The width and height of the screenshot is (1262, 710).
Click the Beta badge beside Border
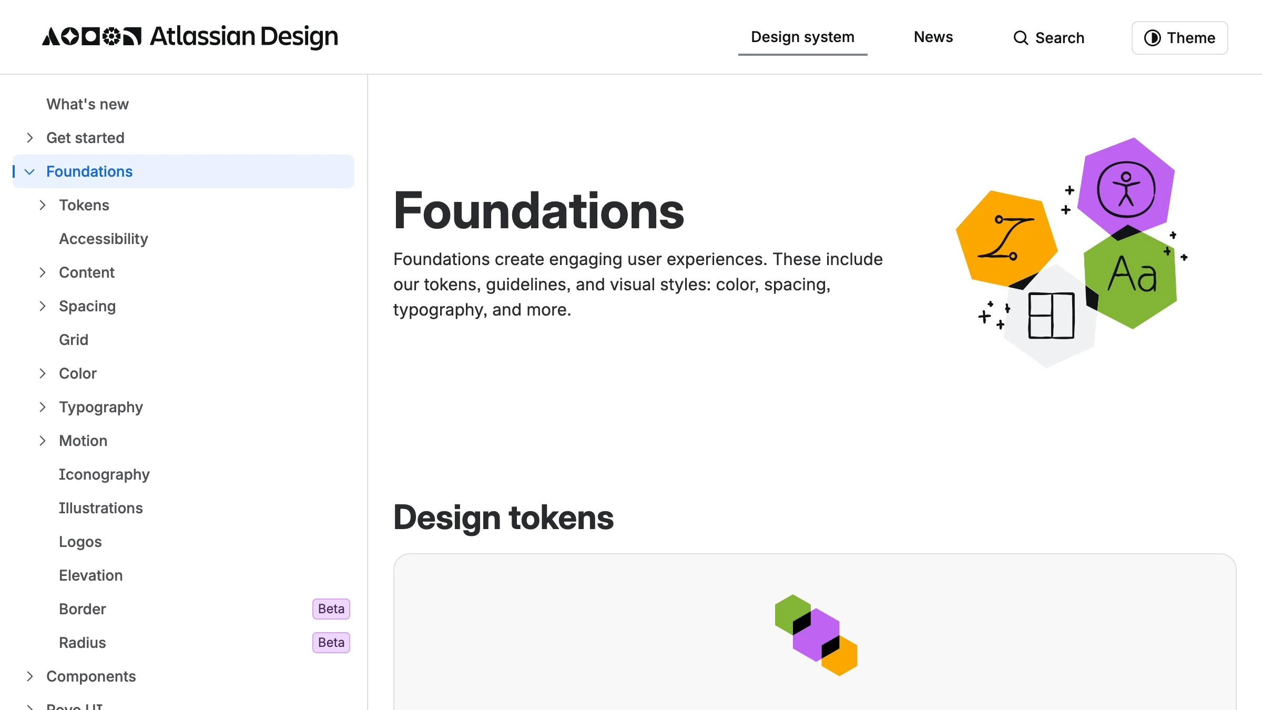[x=331, y=609]
